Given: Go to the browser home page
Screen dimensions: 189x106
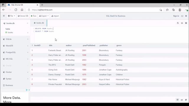Looking at the screenshot, I should [x=22, y=10].
